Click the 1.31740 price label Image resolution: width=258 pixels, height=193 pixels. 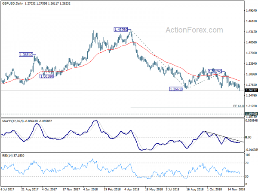(x=215, y=71)
